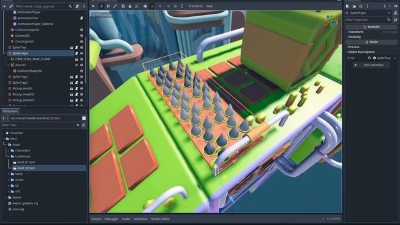Open the scene of SpikeTrap2 via clapper icon

click(x=72, y=77)
